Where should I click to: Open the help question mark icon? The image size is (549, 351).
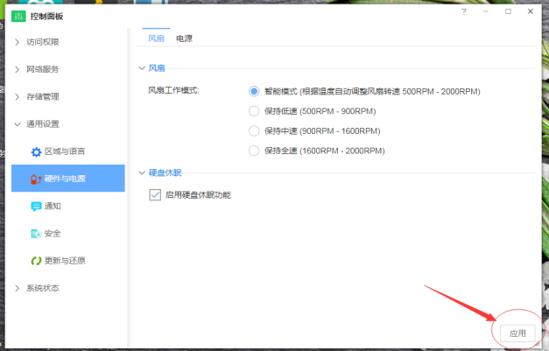pos(463,12)
